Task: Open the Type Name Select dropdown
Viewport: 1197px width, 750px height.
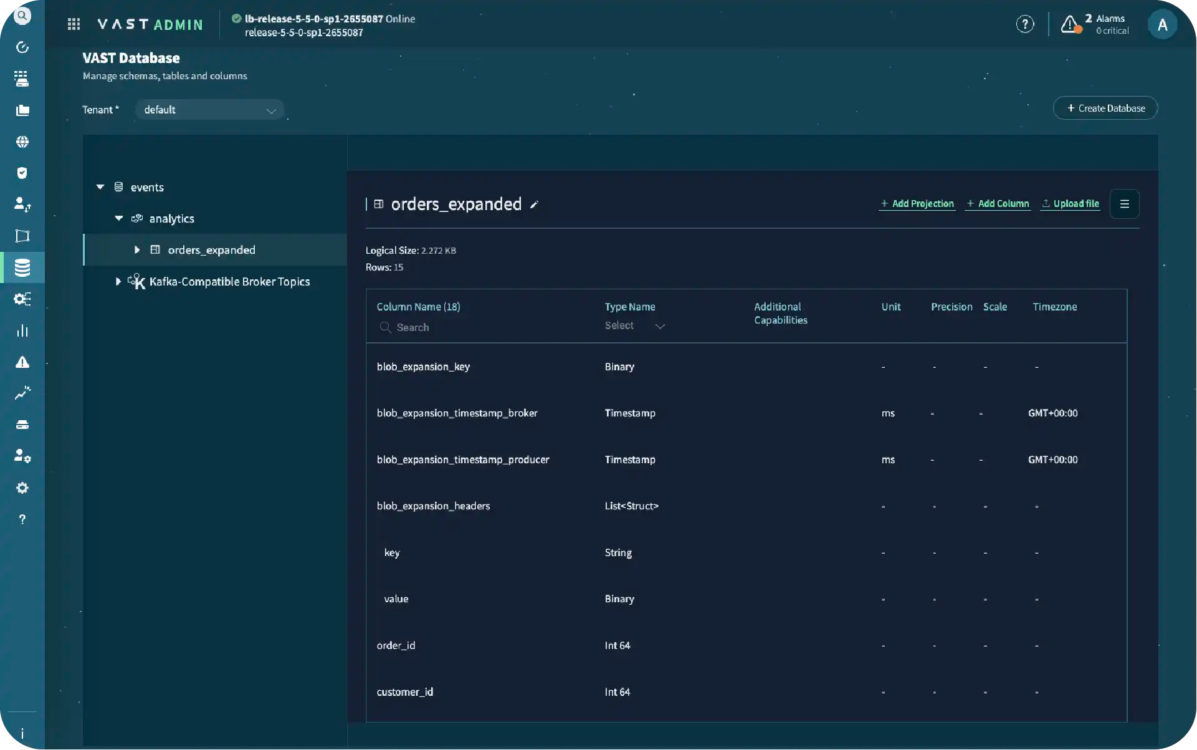Action: (634, 325)
